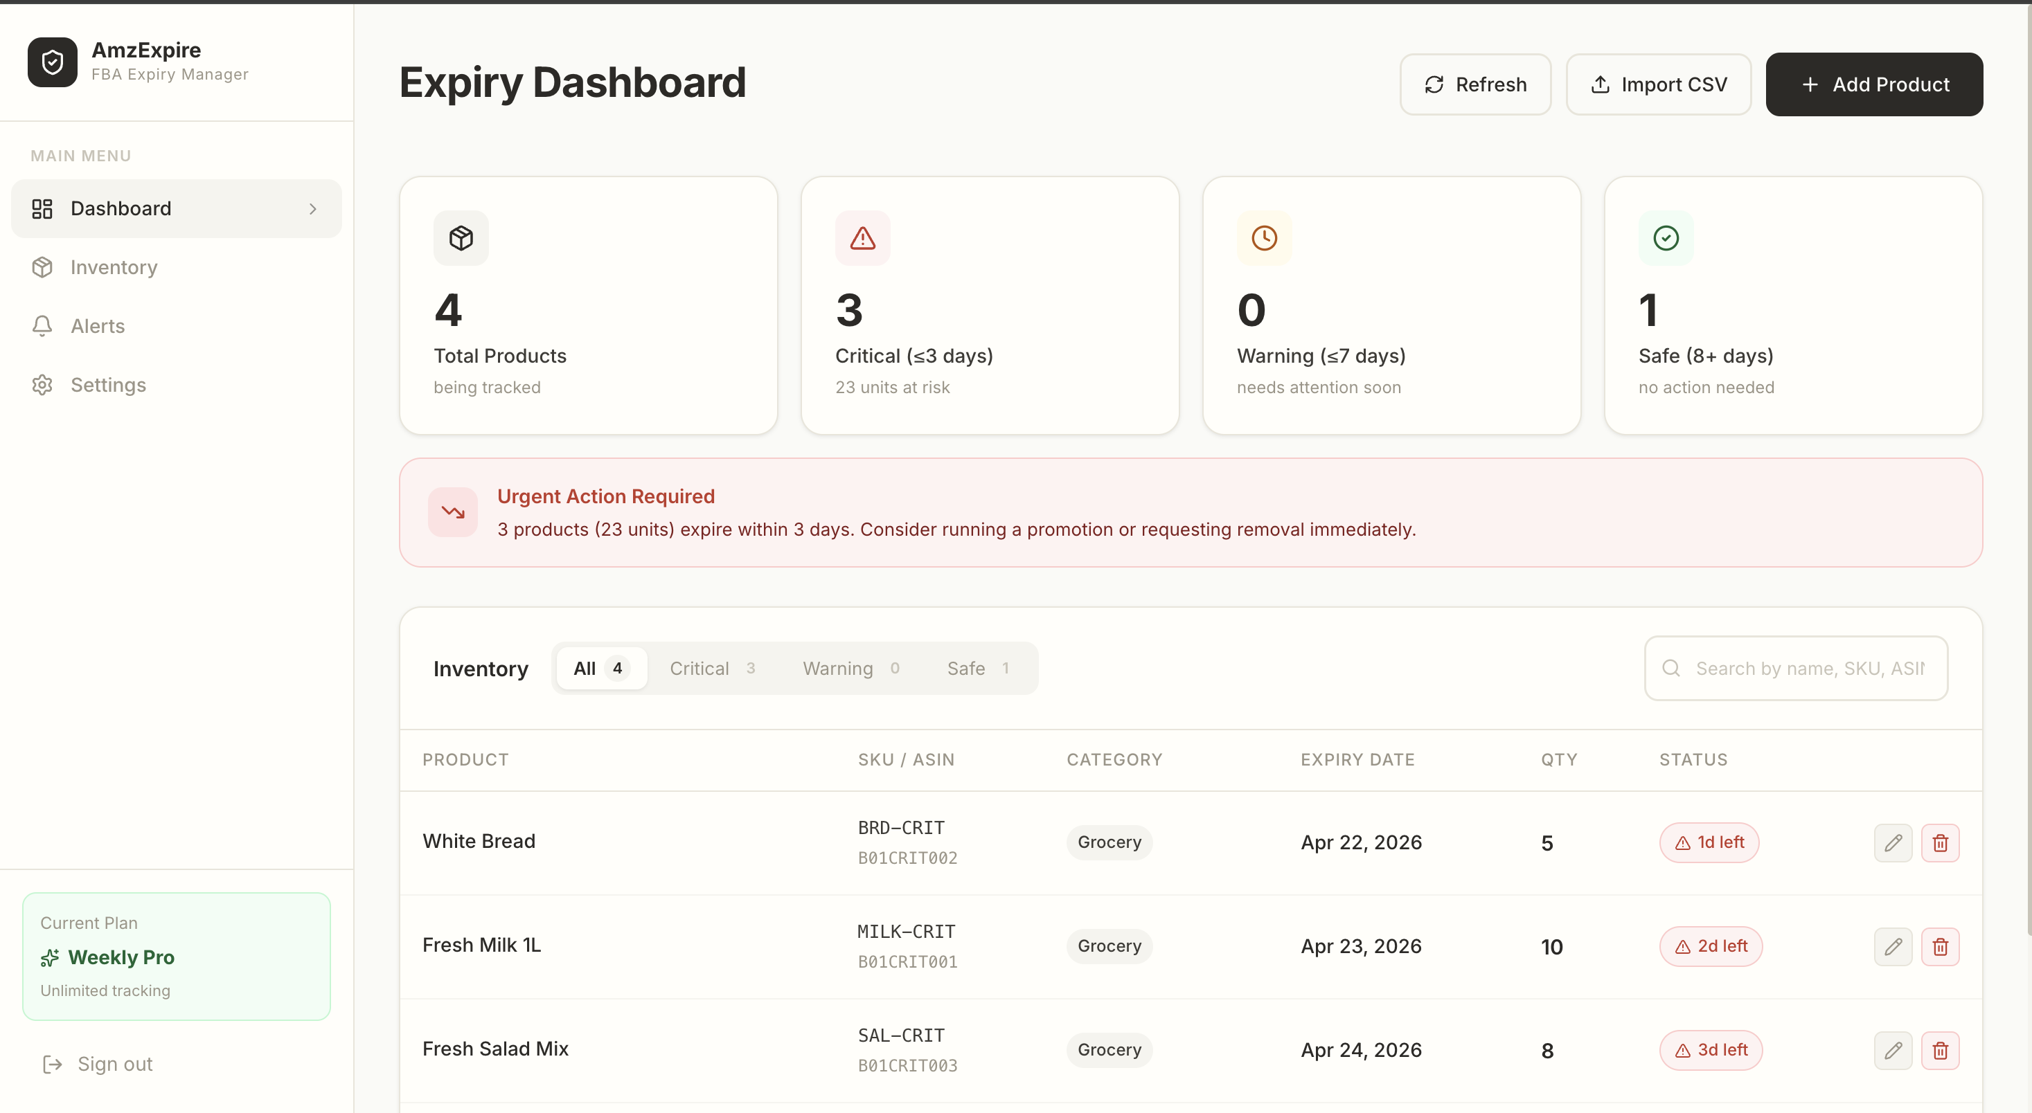The image size is (2032, 1113).
Task: Click the Refresh button
Action: tap(1475, 84)
